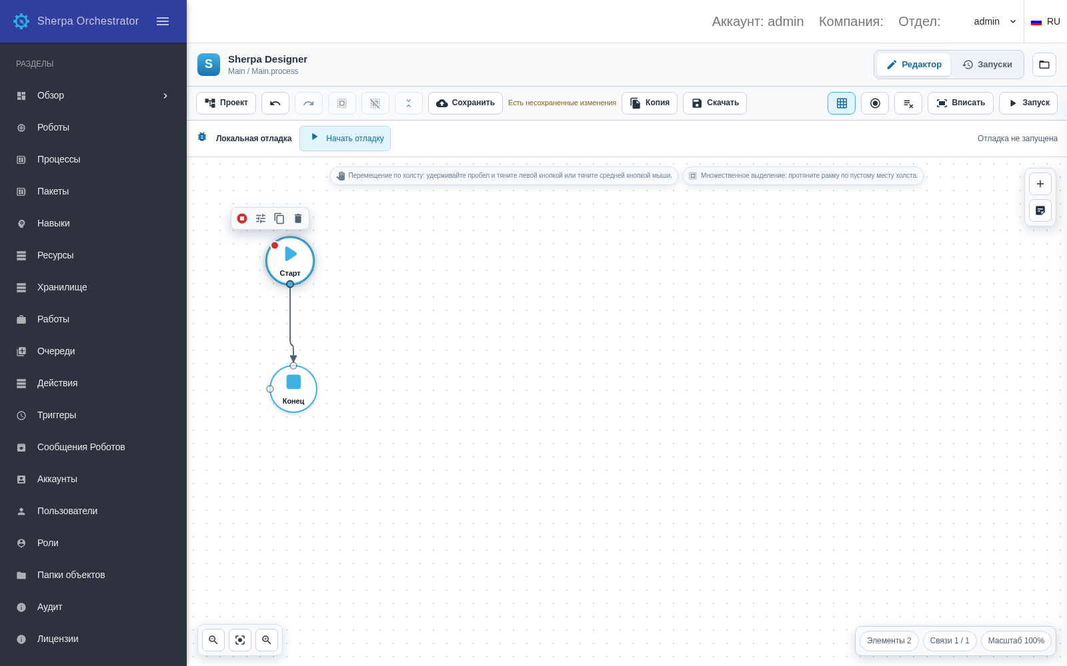This screenshot has height=666, width=1067.
Task: Open Очереди in the sidebar
Action: click(x=93, y=351)
